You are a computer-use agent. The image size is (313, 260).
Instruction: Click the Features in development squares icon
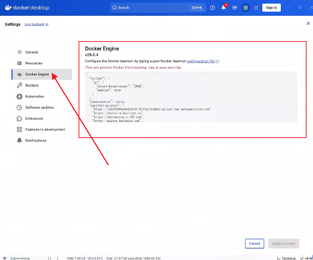point(19,129)
